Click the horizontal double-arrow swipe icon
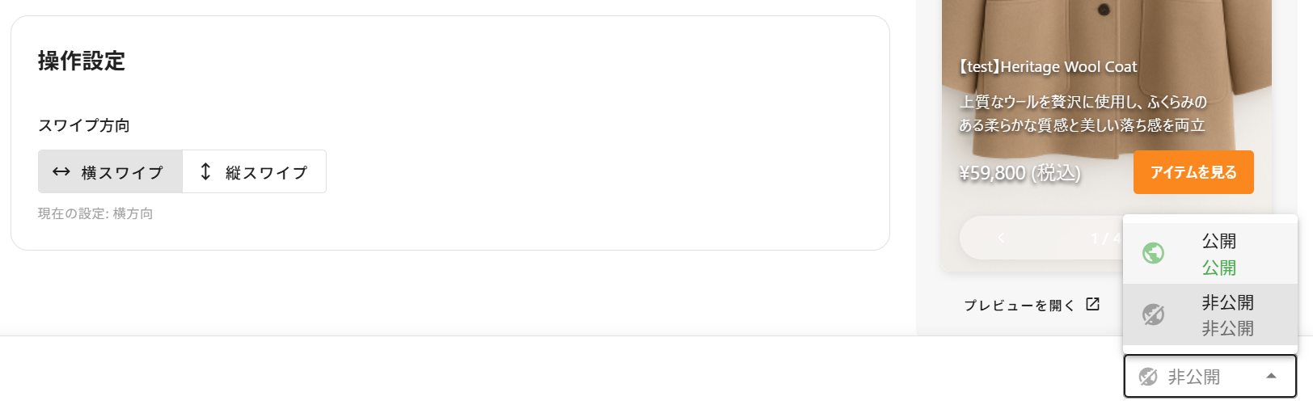Viewport: 1313px width, 405px height. [61, 171]
